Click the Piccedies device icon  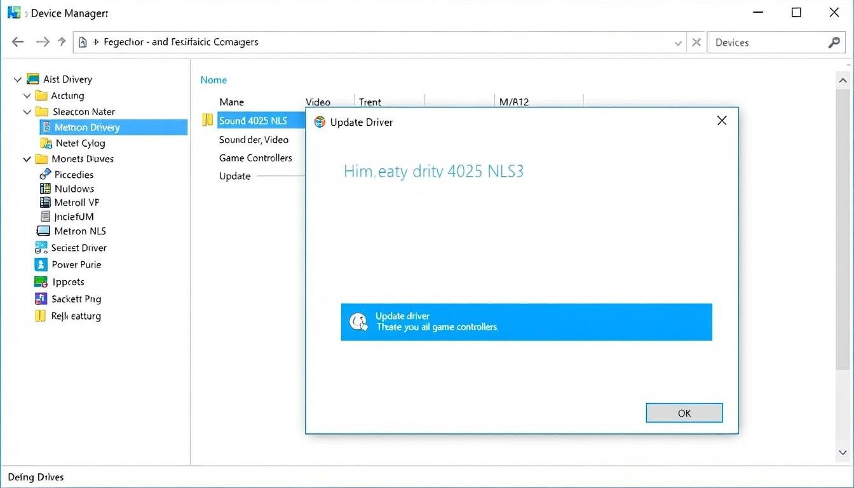45,175
